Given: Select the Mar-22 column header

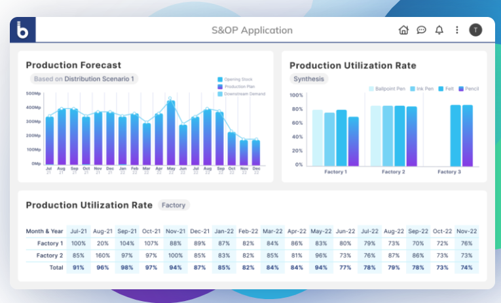Looking at the screenshot, I should point(272,231).
